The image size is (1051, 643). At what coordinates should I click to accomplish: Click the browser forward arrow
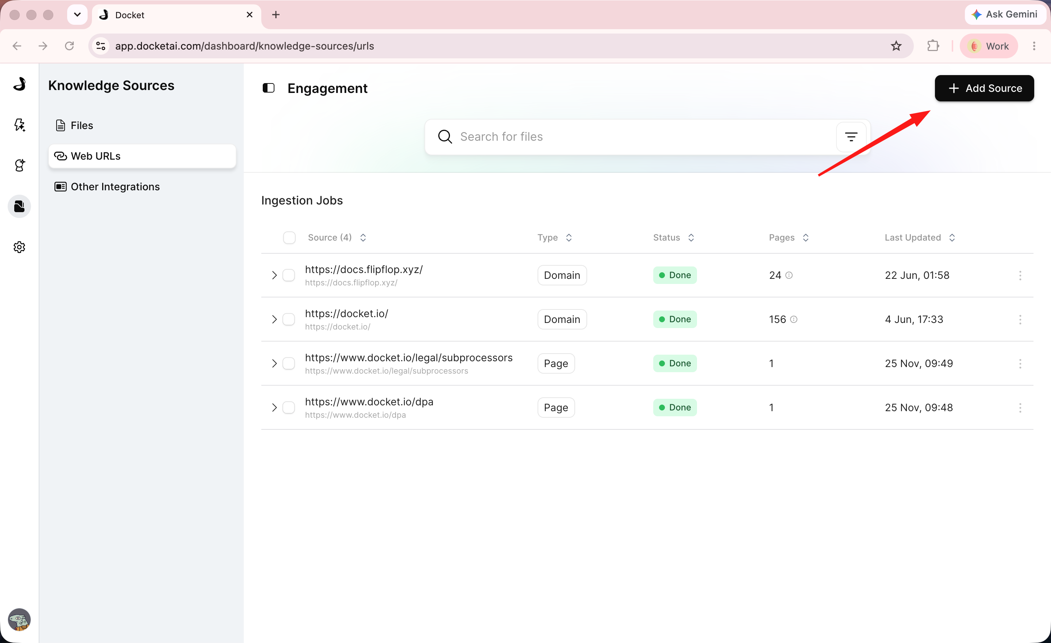tap(43, 46)
